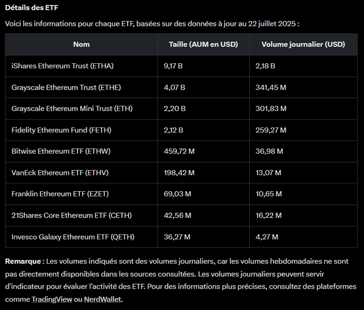Select the 21Shares Core Ethereum ETF cell

pyautogui.click(x=71, y=215)
